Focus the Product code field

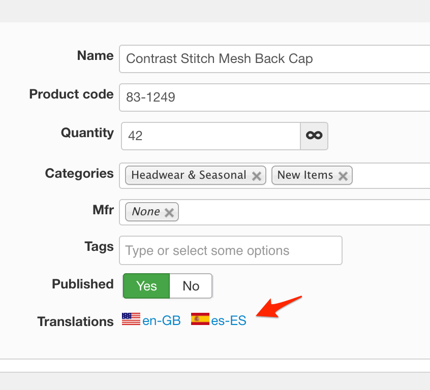click(x=274, y=97)
